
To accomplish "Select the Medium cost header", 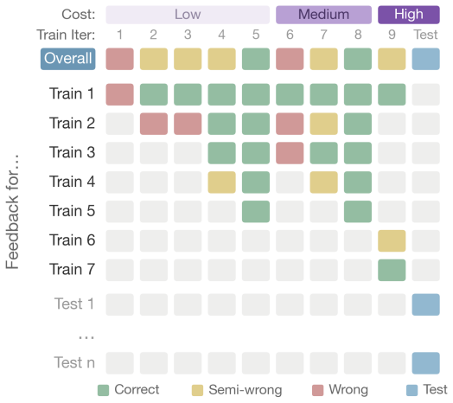I will click(x=323, y=15).
